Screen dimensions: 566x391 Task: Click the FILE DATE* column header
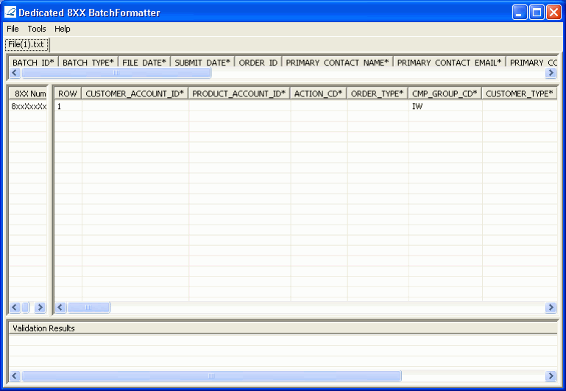(x=144, y=63)
